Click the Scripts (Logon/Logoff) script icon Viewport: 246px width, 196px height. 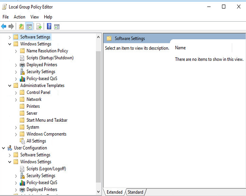pos(22,169)
